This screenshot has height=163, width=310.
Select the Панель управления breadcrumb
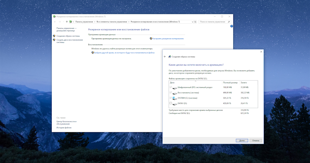(84, 22)
